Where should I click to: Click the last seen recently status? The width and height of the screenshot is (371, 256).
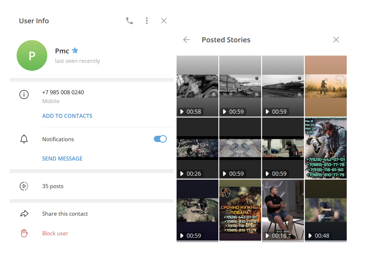pyautogui.click(x=77, y=61)
